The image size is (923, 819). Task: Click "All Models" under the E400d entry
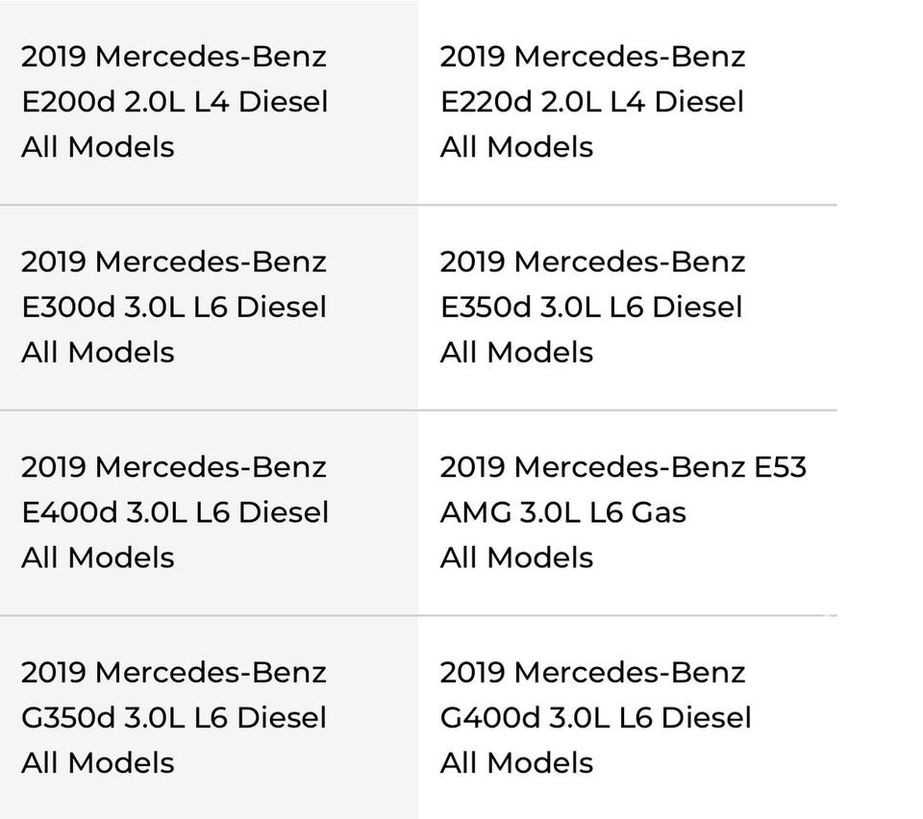tap(98, 558)
